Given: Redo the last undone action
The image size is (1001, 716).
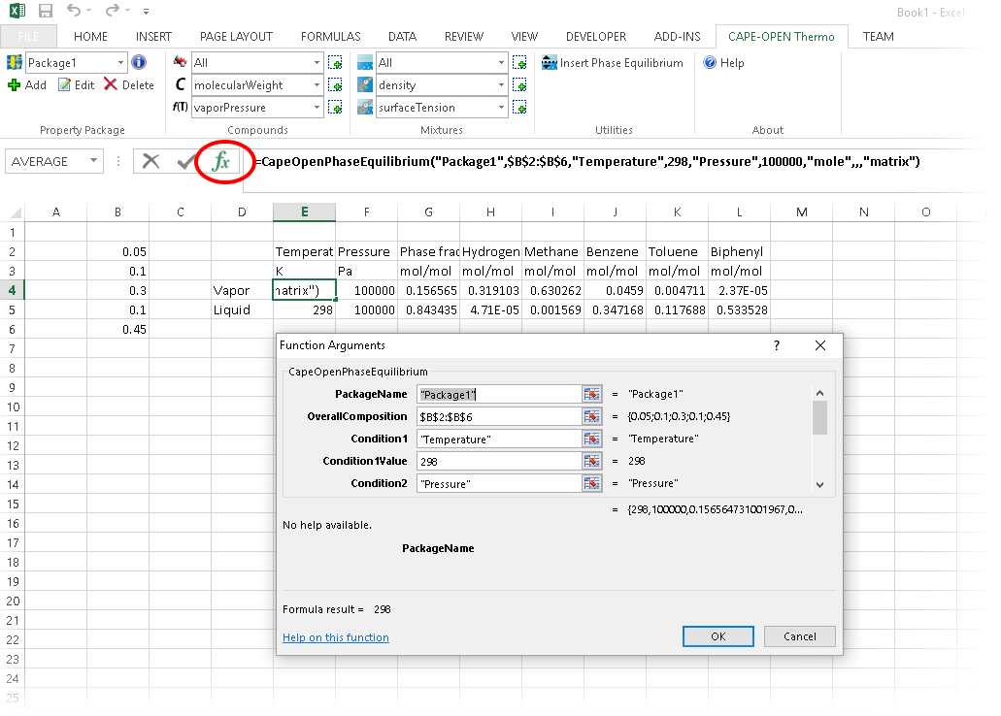Looking at the screenshot, I should coord(113,11).
